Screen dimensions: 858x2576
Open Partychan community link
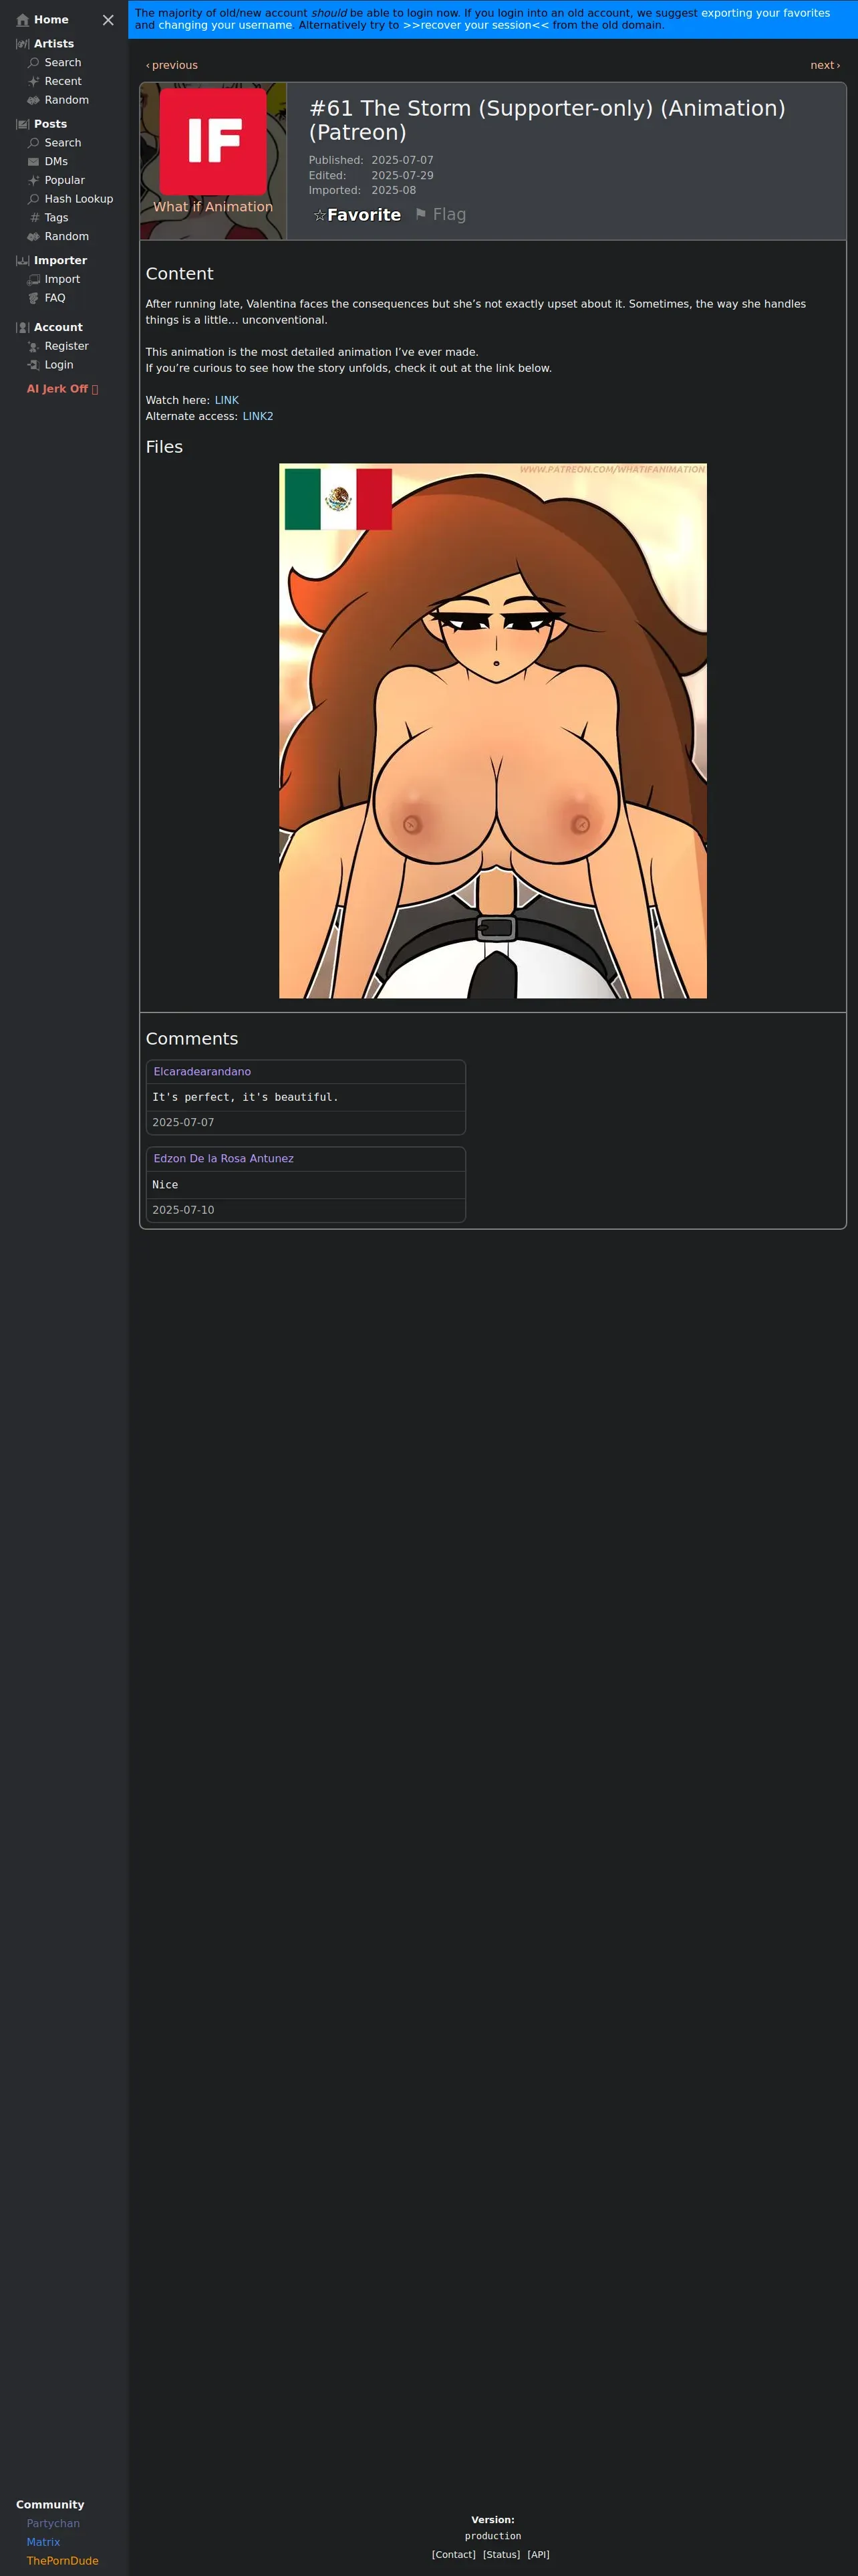(53, 2524)
